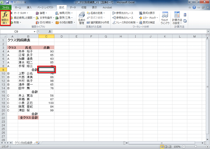Select column header D

tap(62, 36)
